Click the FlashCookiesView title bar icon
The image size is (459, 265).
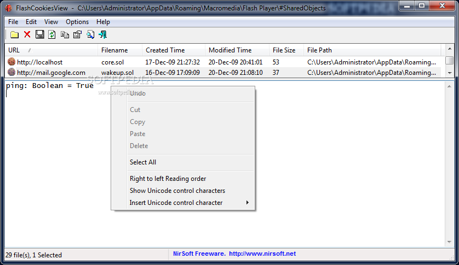pyautogui.click(x=8, y=8)
